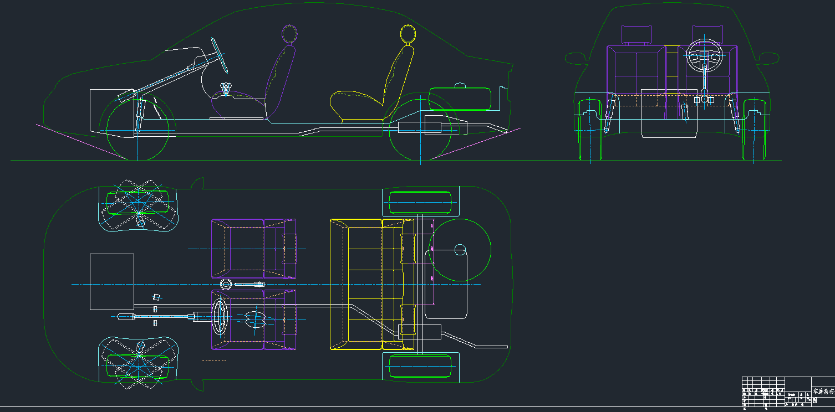
Task: Select the purple upper front seat in plan
Action: tap(253, 249)
